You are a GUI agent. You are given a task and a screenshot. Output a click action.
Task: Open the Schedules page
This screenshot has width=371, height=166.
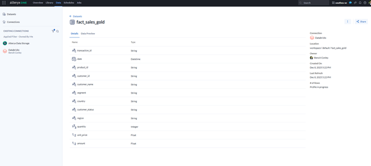click(69, 3)
